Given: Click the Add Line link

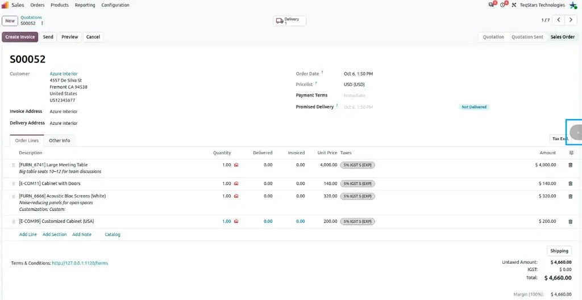Looking at the screenshot, I should click(28, 234).
